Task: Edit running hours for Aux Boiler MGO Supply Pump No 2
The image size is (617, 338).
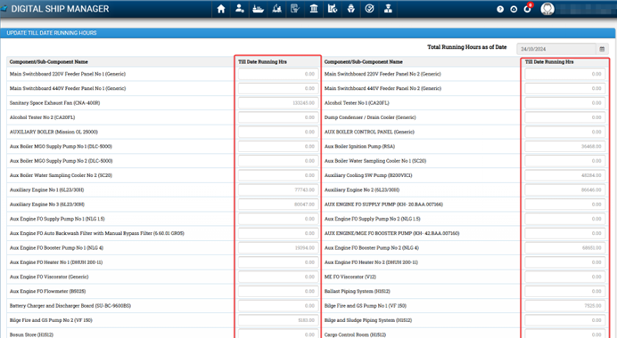Action: (278, 161)
